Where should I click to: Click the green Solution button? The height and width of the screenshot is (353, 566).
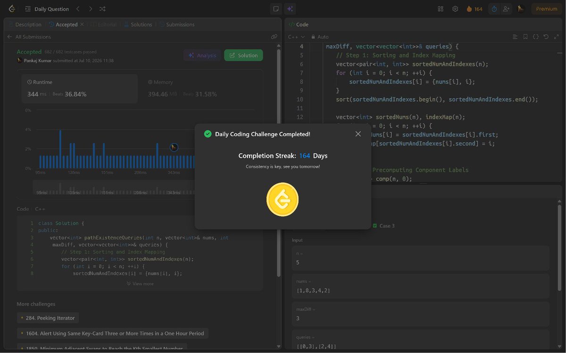point(243,55)
